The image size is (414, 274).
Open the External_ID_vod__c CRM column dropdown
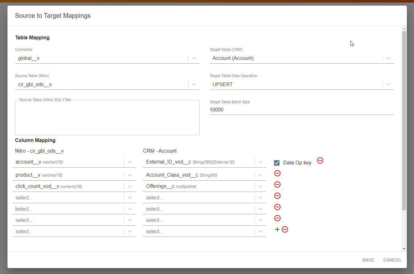pos(261,162)
